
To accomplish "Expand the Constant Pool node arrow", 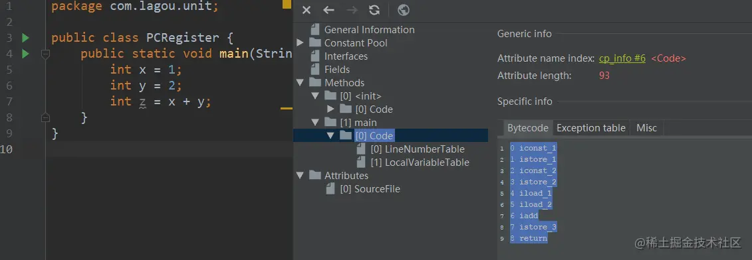I will click(301, 42).
